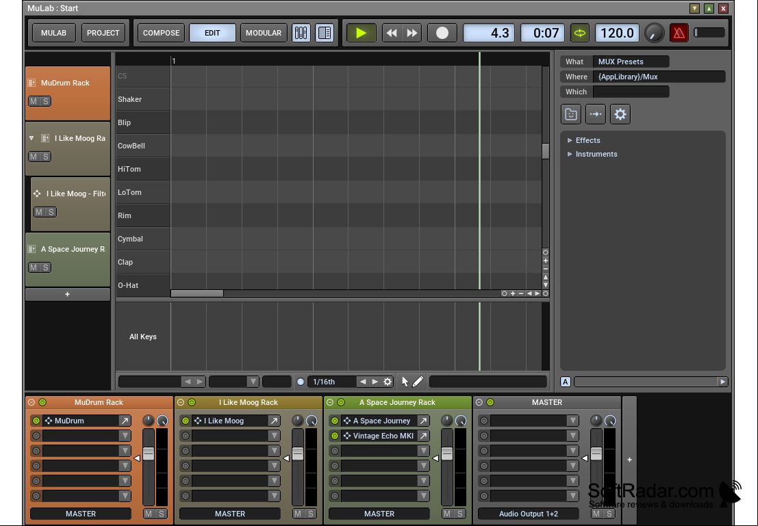758x526 pixels.
Task: Click the fast forward transport button
Action: point(412,33)
